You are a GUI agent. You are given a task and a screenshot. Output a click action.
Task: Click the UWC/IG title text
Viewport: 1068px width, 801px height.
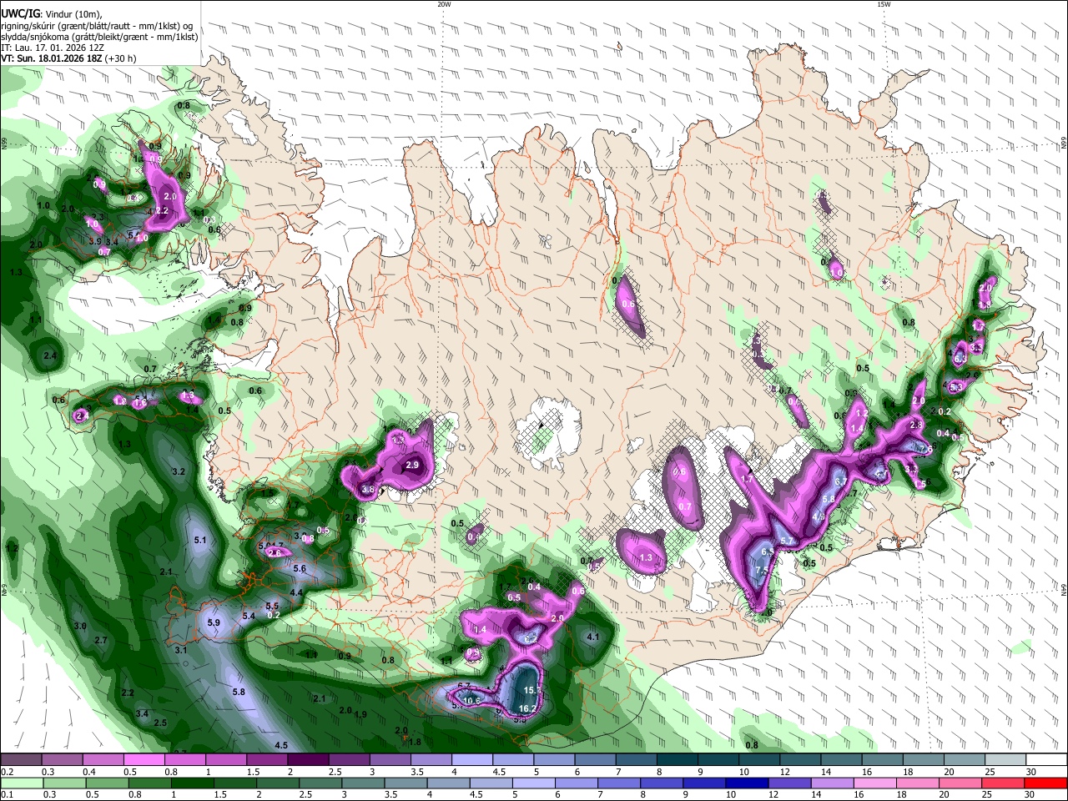coord(21,13)
